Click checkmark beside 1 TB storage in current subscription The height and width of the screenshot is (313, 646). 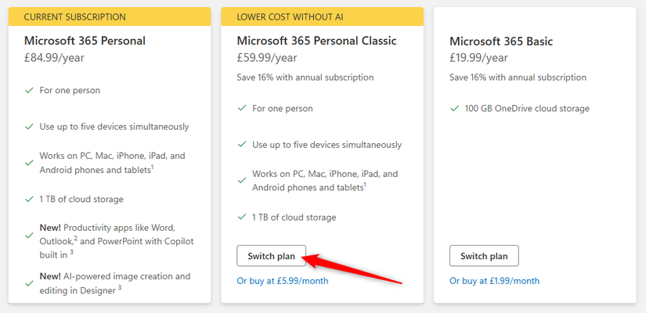(29, 200)
